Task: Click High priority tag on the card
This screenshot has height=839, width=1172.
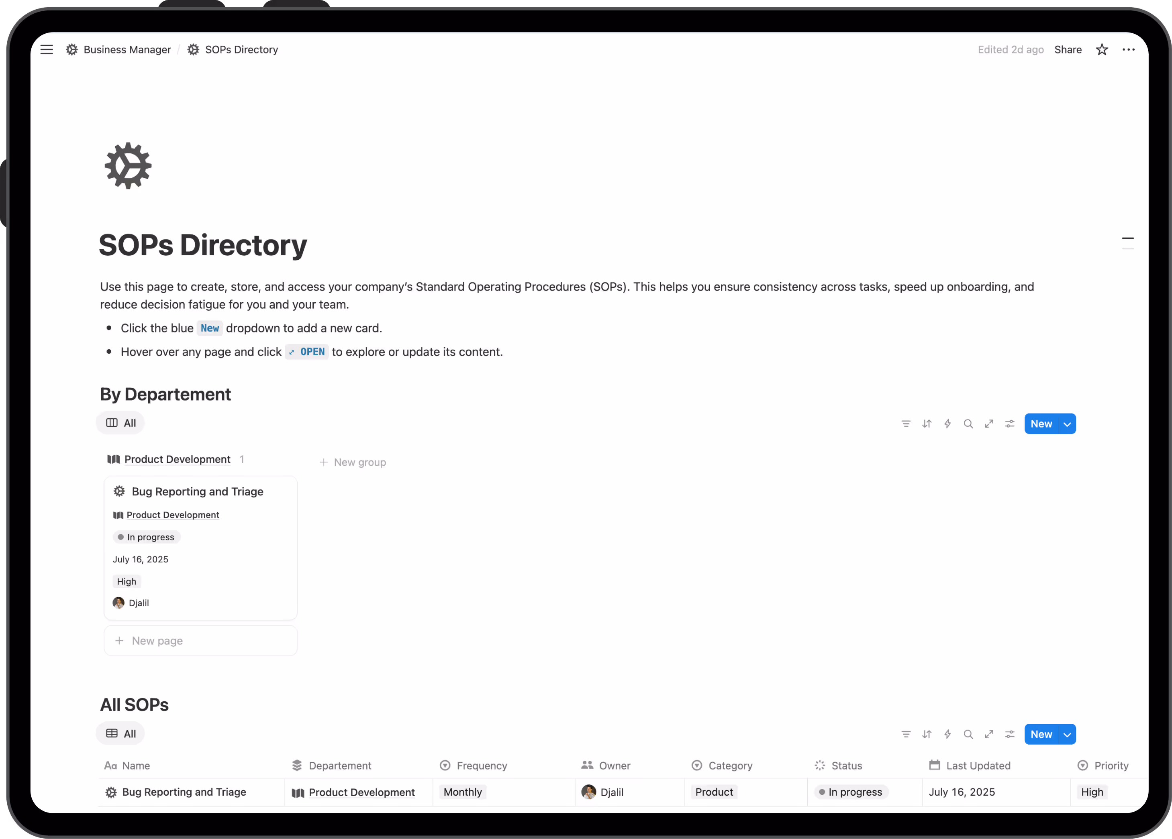Action: [127, 582]
